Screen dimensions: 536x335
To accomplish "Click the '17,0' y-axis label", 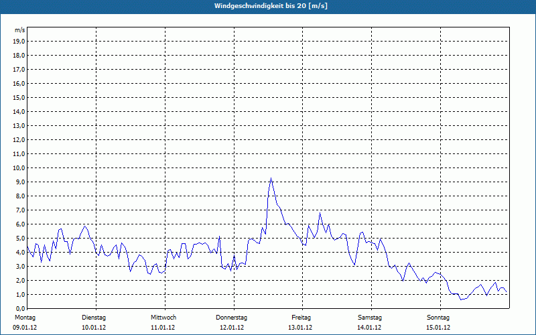I will [x=19, y=70].
